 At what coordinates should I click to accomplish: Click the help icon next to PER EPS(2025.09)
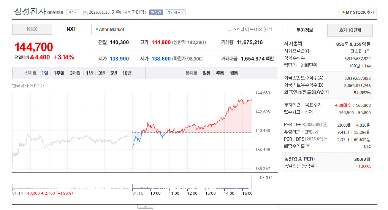pyautogui.click(x=325, y=124)
